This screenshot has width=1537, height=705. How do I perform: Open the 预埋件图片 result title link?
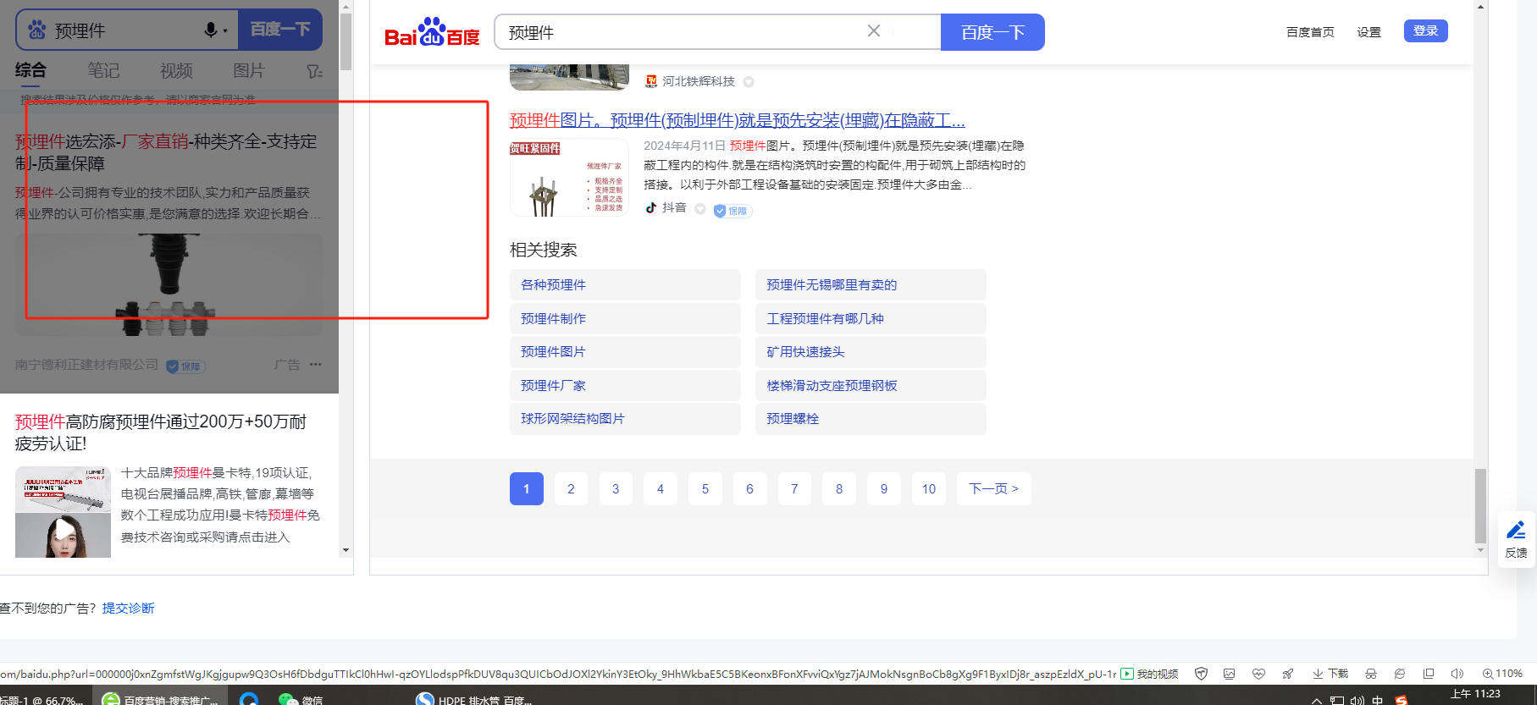tap(737, 120)
